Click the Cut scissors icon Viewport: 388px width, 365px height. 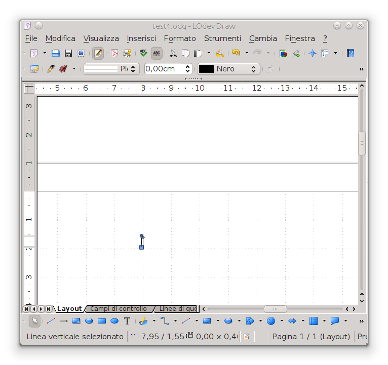(173, 53)
